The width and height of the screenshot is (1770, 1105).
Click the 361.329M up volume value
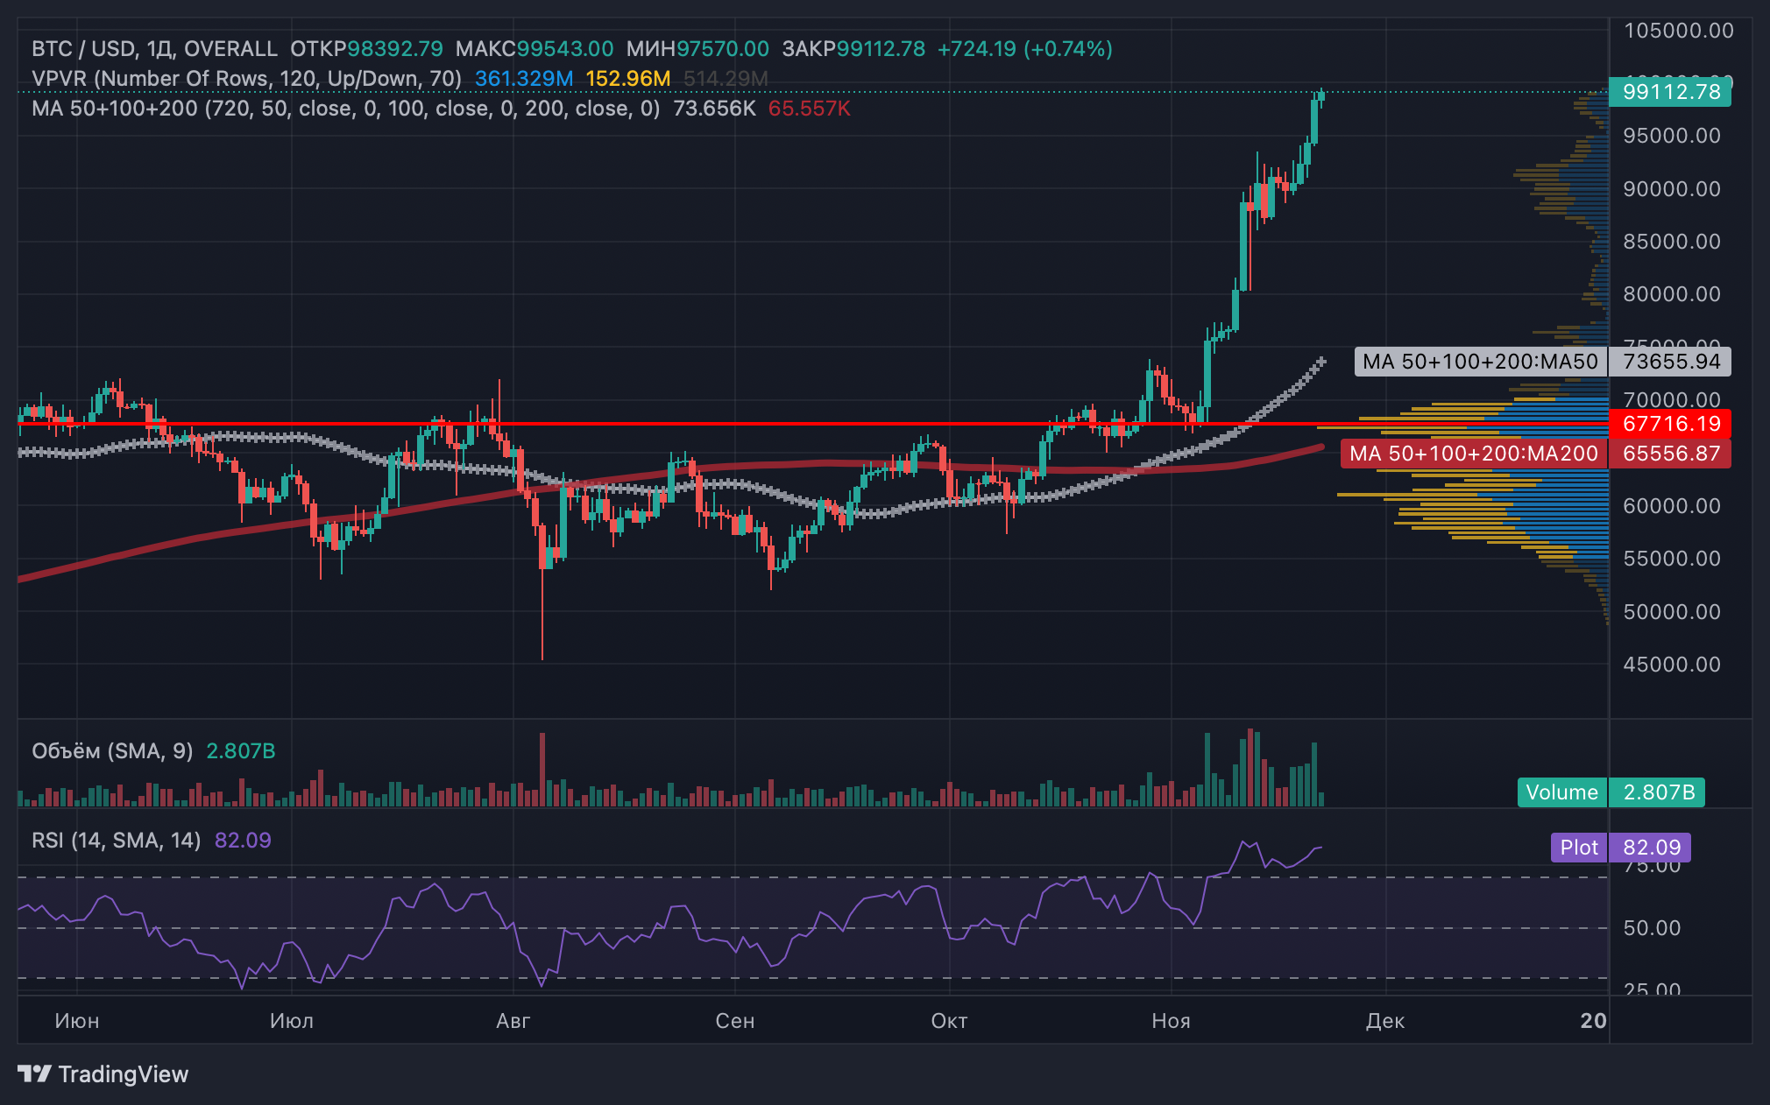(x=524, y=79)
